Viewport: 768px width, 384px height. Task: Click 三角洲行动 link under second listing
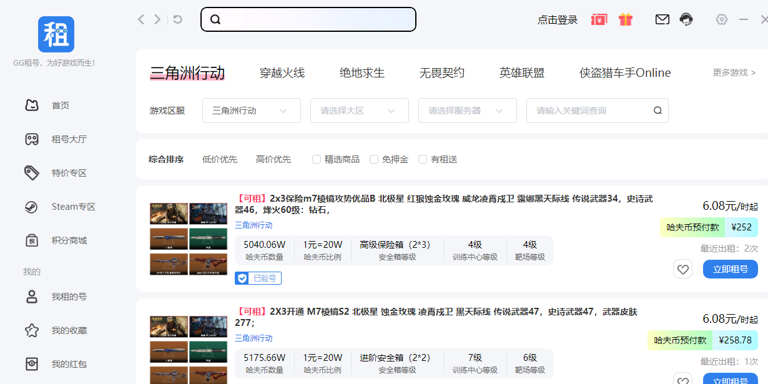(x=254, y=338)
